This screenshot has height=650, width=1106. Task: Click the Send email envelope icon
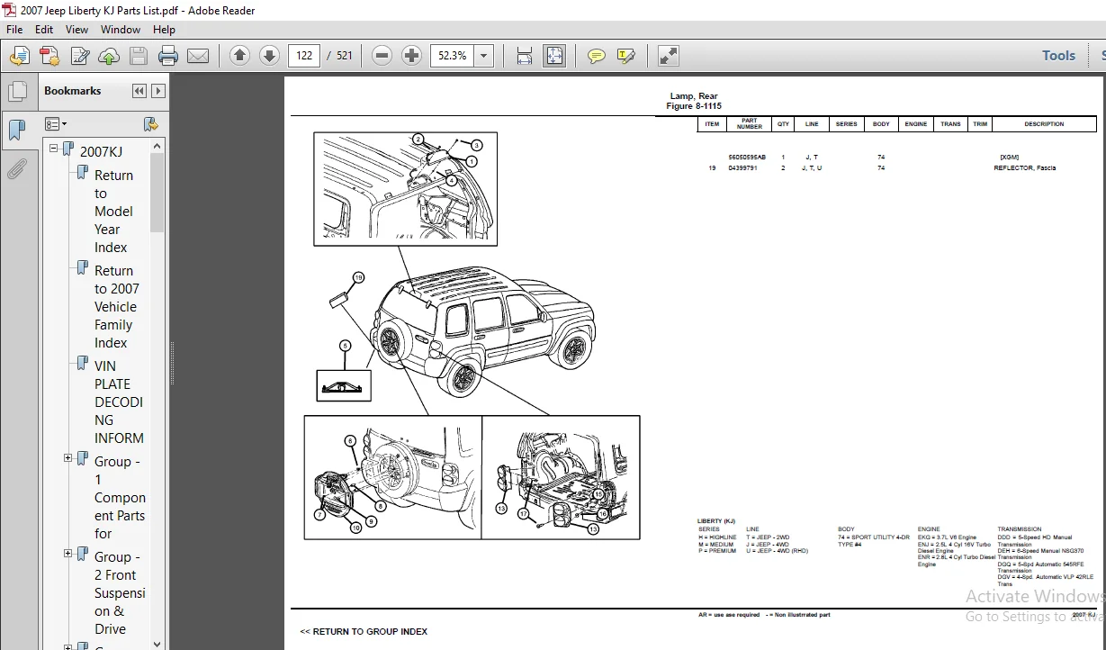(x=198, y=56)
